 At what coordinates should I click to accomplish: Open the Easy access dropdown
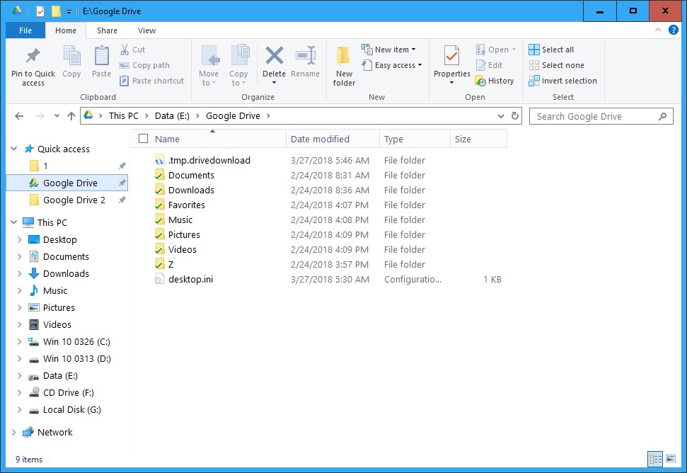(x=393, y=64)
